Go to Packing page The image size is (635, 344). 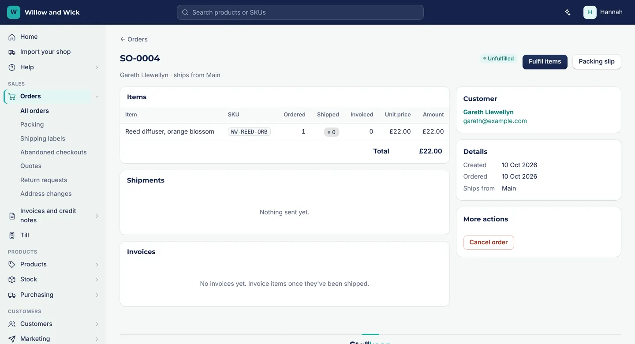click(x=32, y=124)
